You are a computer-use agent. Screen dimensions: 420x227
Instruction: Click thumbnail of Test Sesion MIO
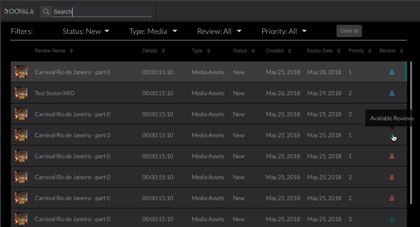point(21,93)
